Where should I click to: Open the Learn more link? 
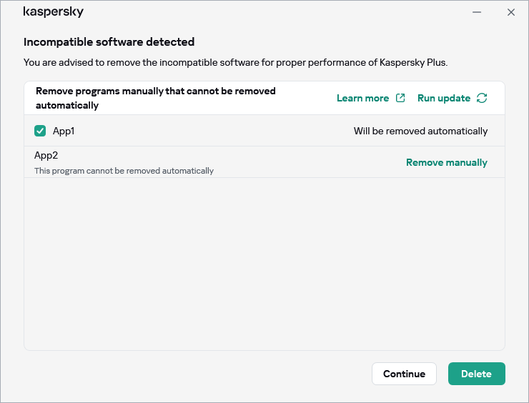pos(362,98)
